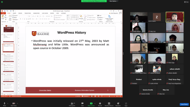Screen dimensions: 190x107
Task: Start Slide Show from status bar
Action: coord(102,96)
